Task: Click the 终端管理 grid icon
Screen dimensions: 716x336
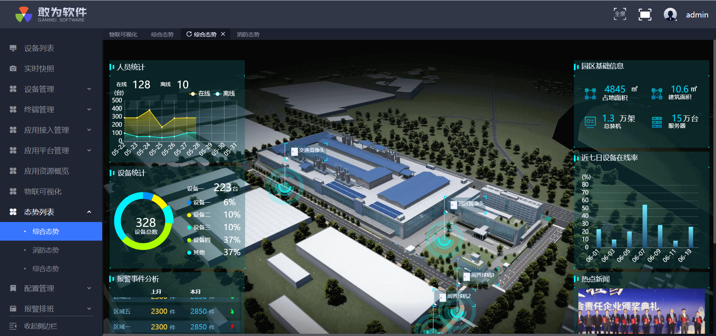Action: point(13,110)
